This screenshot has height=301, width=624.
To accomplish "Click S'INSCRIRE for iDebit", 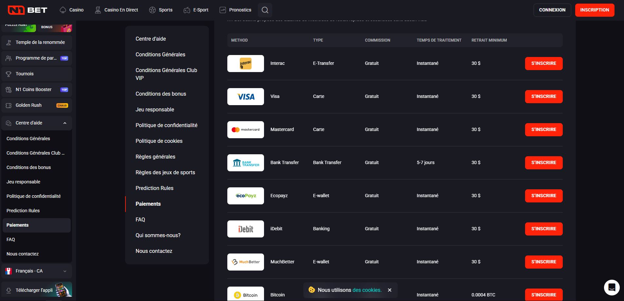I will pos(544,229).
